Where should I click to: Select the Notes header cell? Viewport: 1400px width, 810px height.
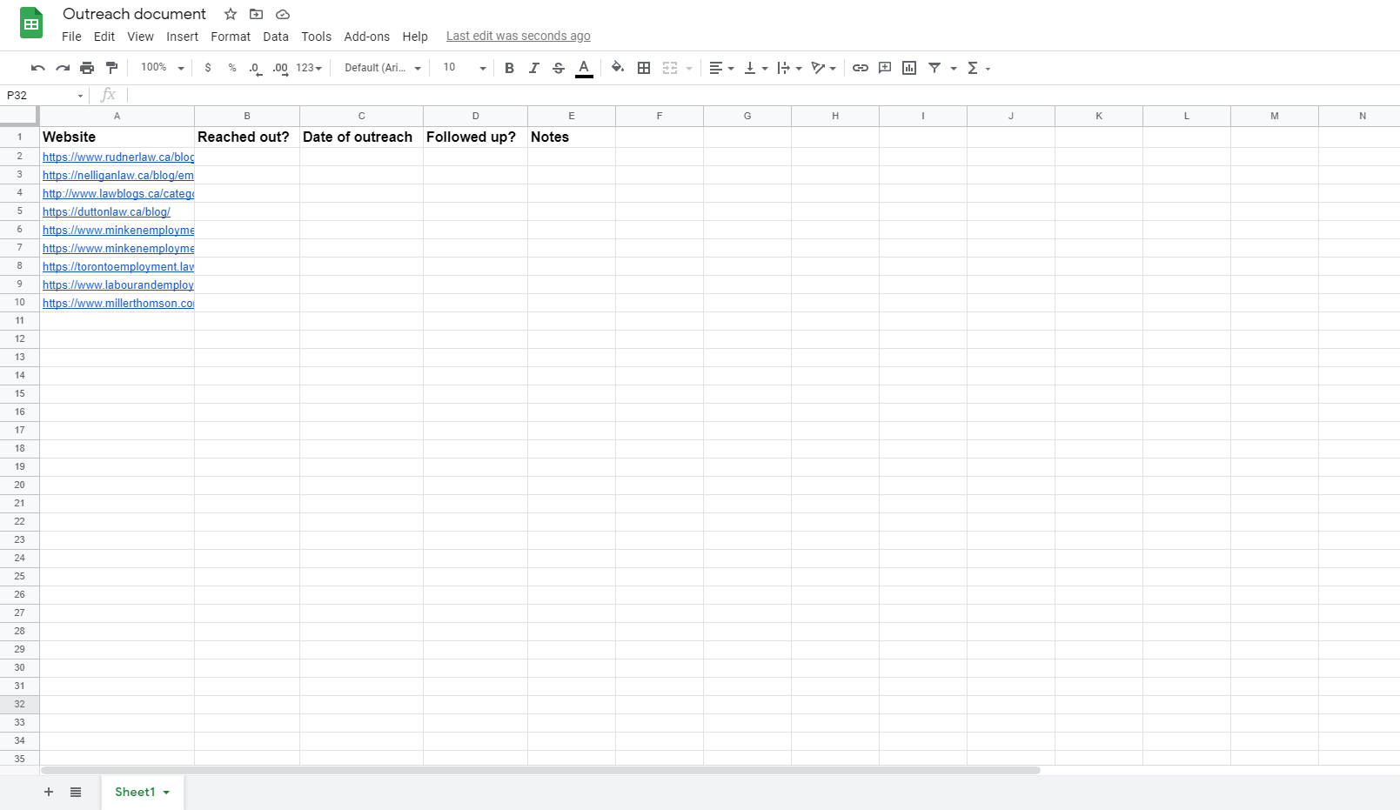[x=571, y=137]
